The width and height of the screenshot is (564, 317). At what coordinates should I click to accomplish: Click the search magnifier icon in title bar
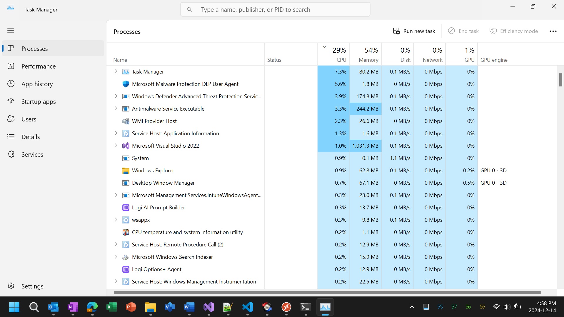click(190, 9)
